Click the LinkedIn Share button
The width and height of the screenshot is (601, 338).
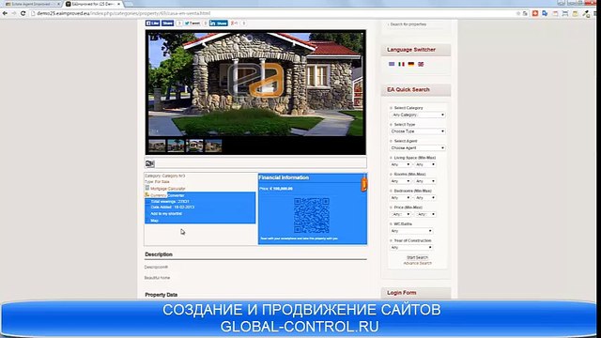coord(219,23)
